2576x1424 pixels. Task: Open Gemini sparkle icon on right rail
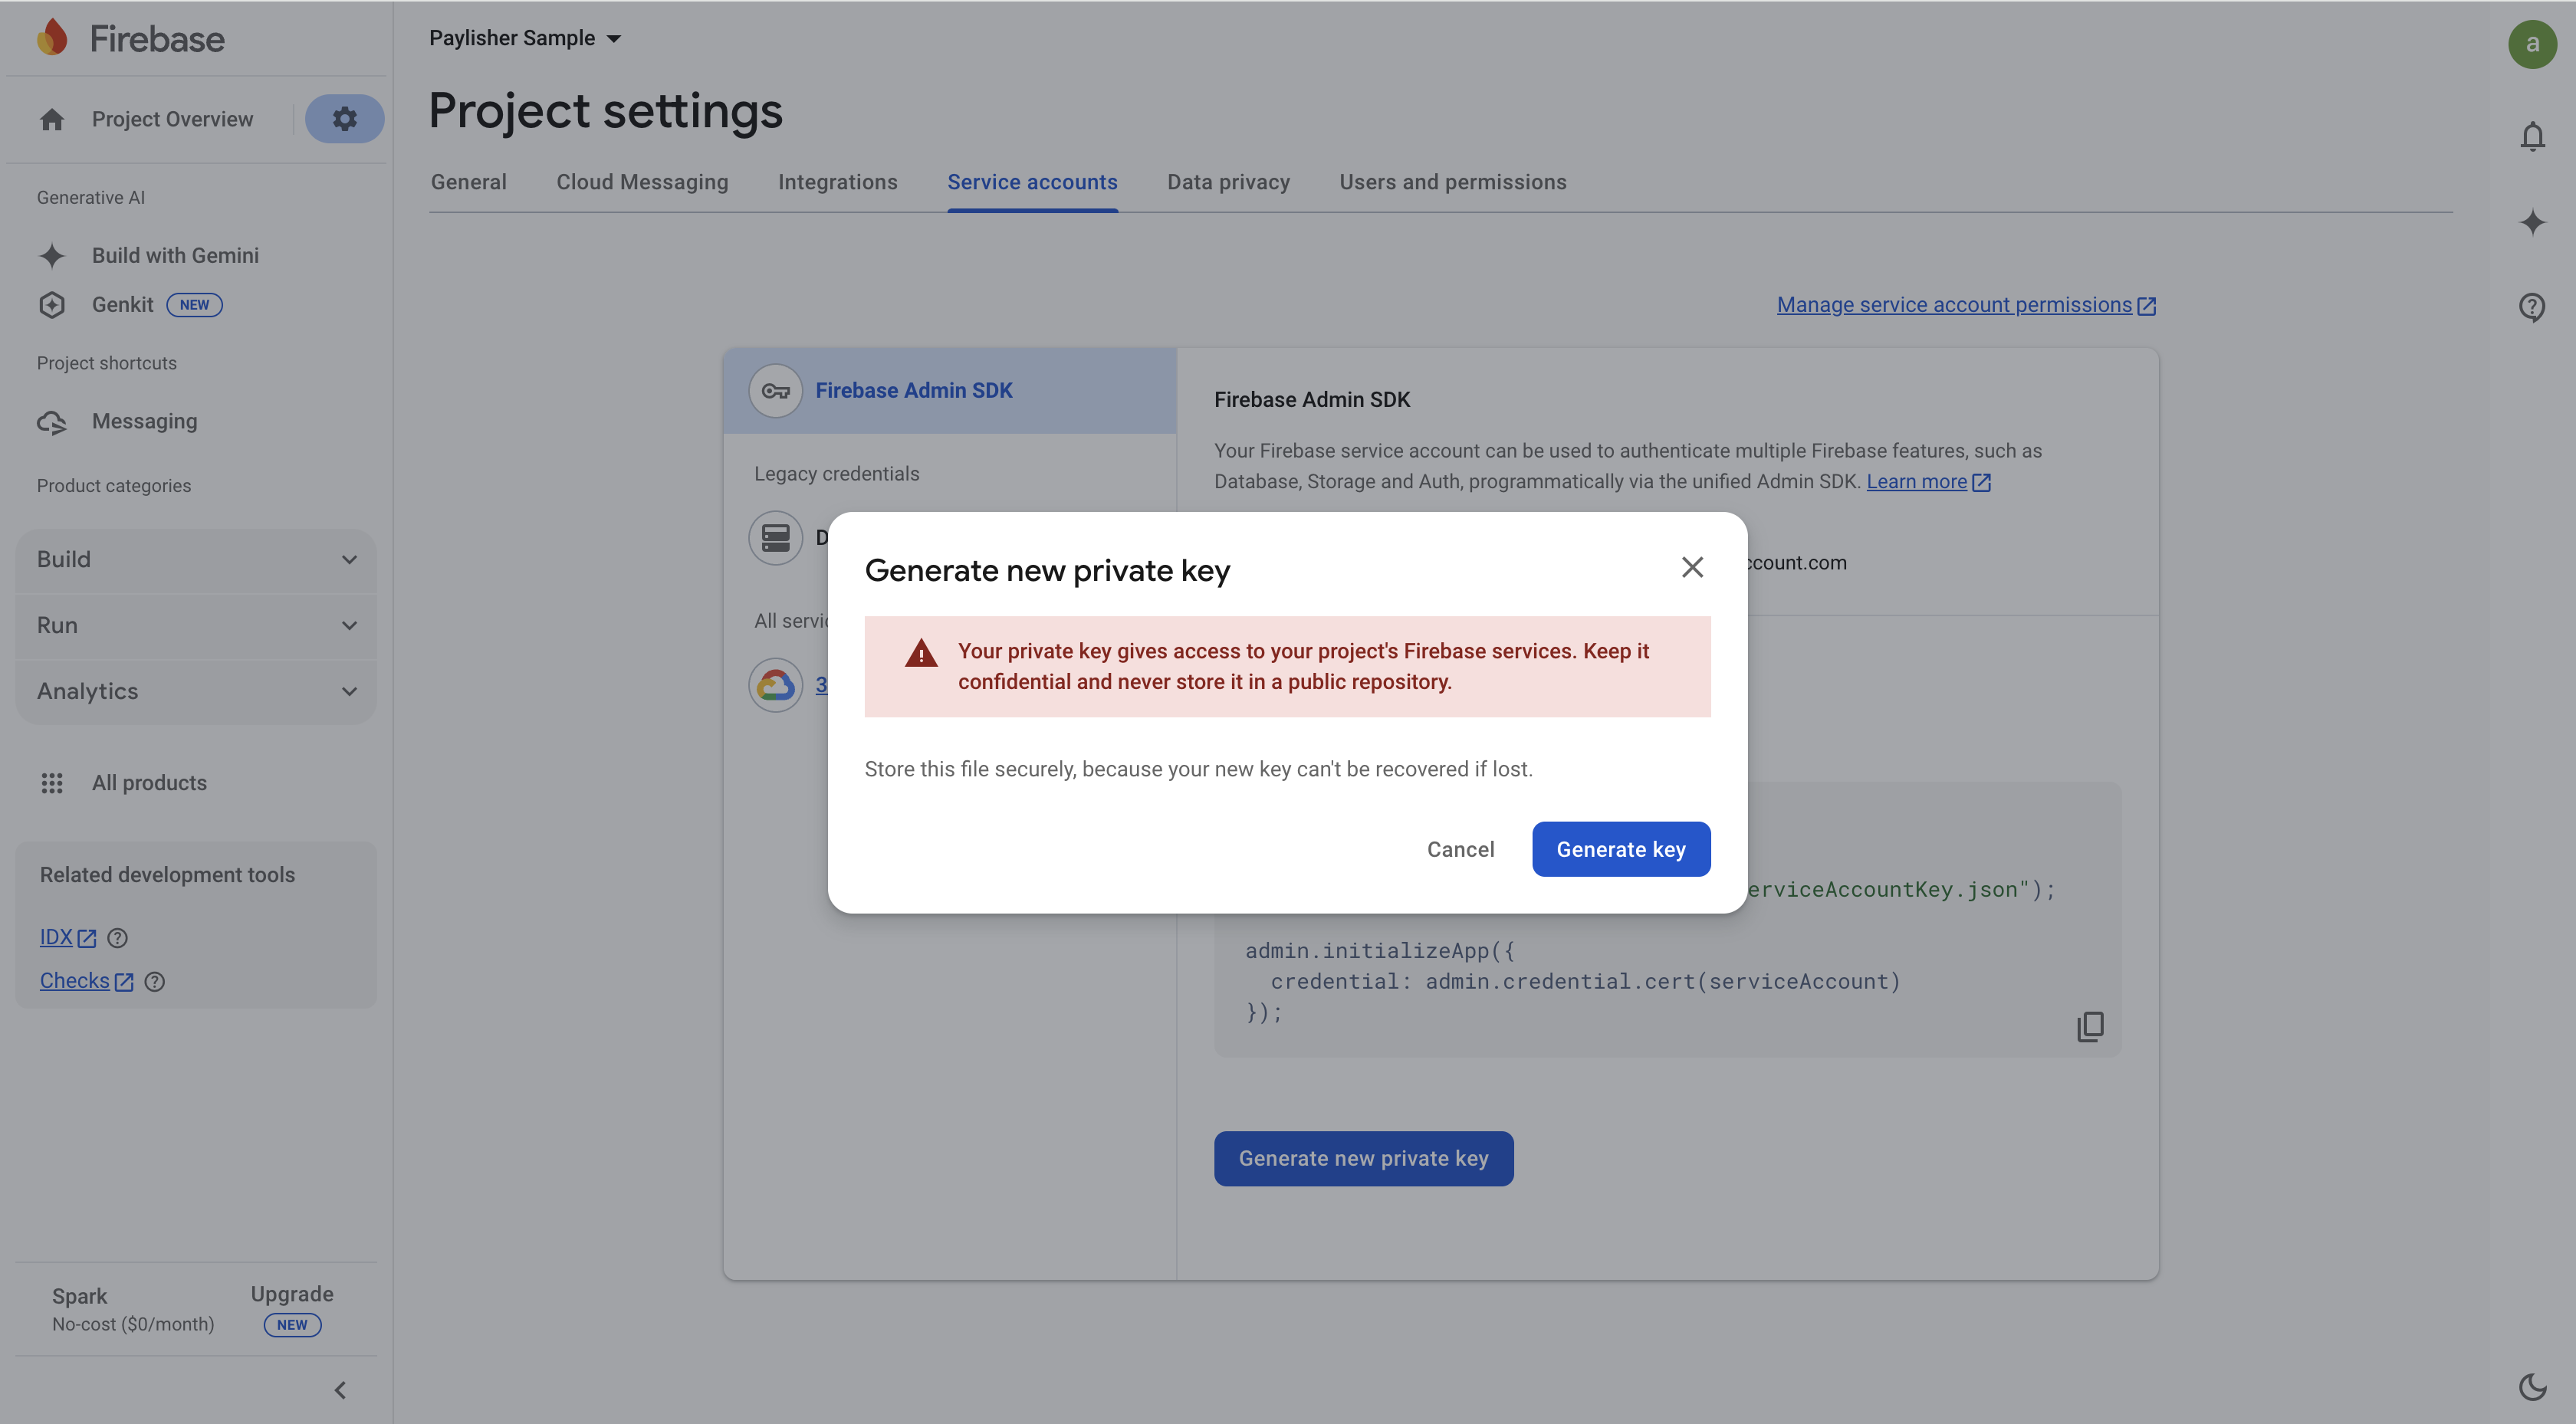[x=2532, y=222]
